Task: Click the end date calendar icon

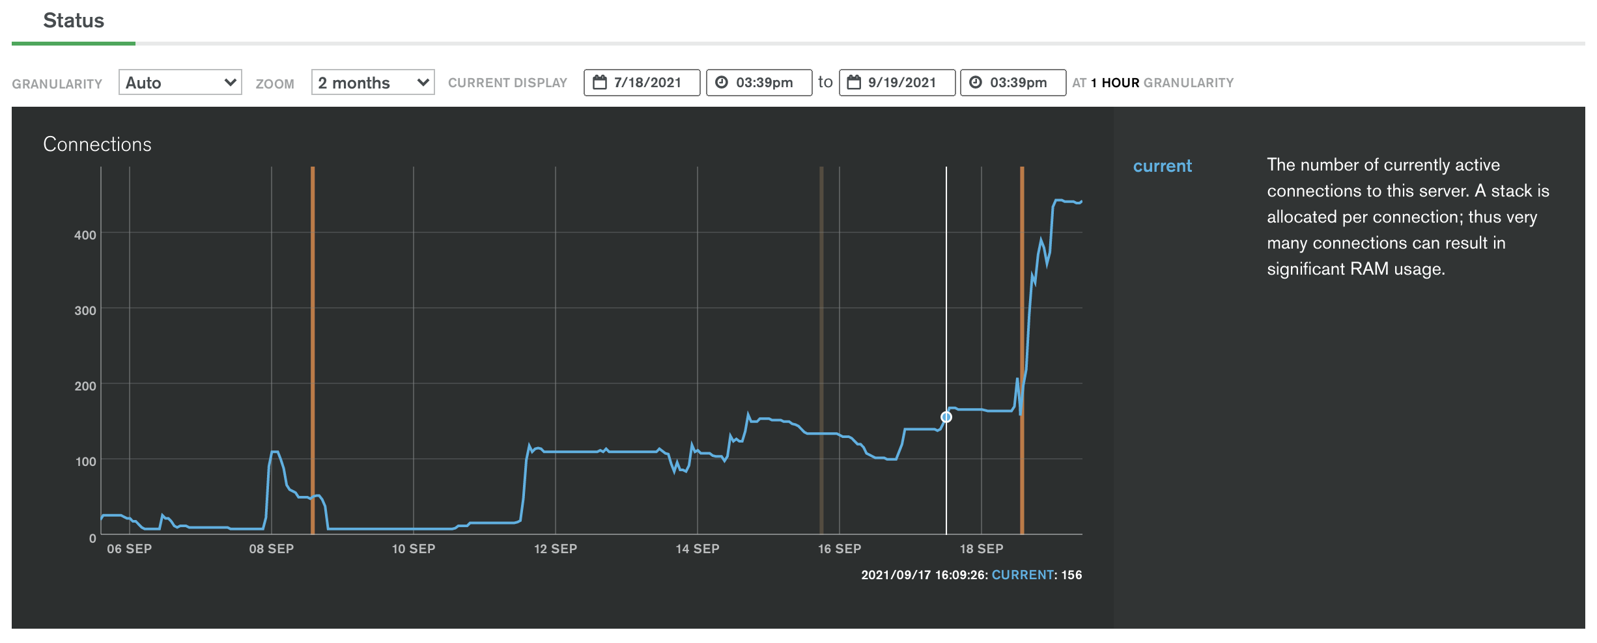Action: point(854,83)
